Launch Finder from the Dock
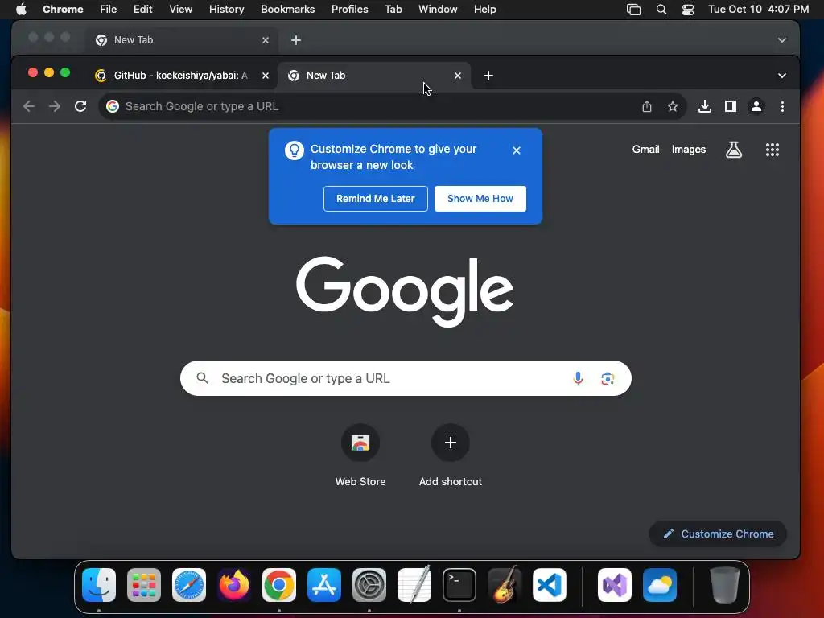Image resolution: width=824 pixels, height=618 pixels. tap(99, 585)
